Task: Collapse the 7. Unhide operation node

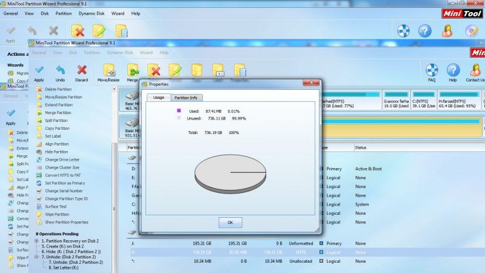Action: click(36, 257)
